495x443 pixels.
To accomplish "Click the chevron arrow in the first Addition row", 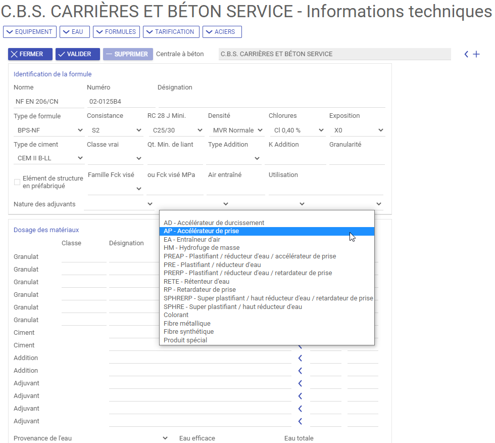I will click(300, 358).
